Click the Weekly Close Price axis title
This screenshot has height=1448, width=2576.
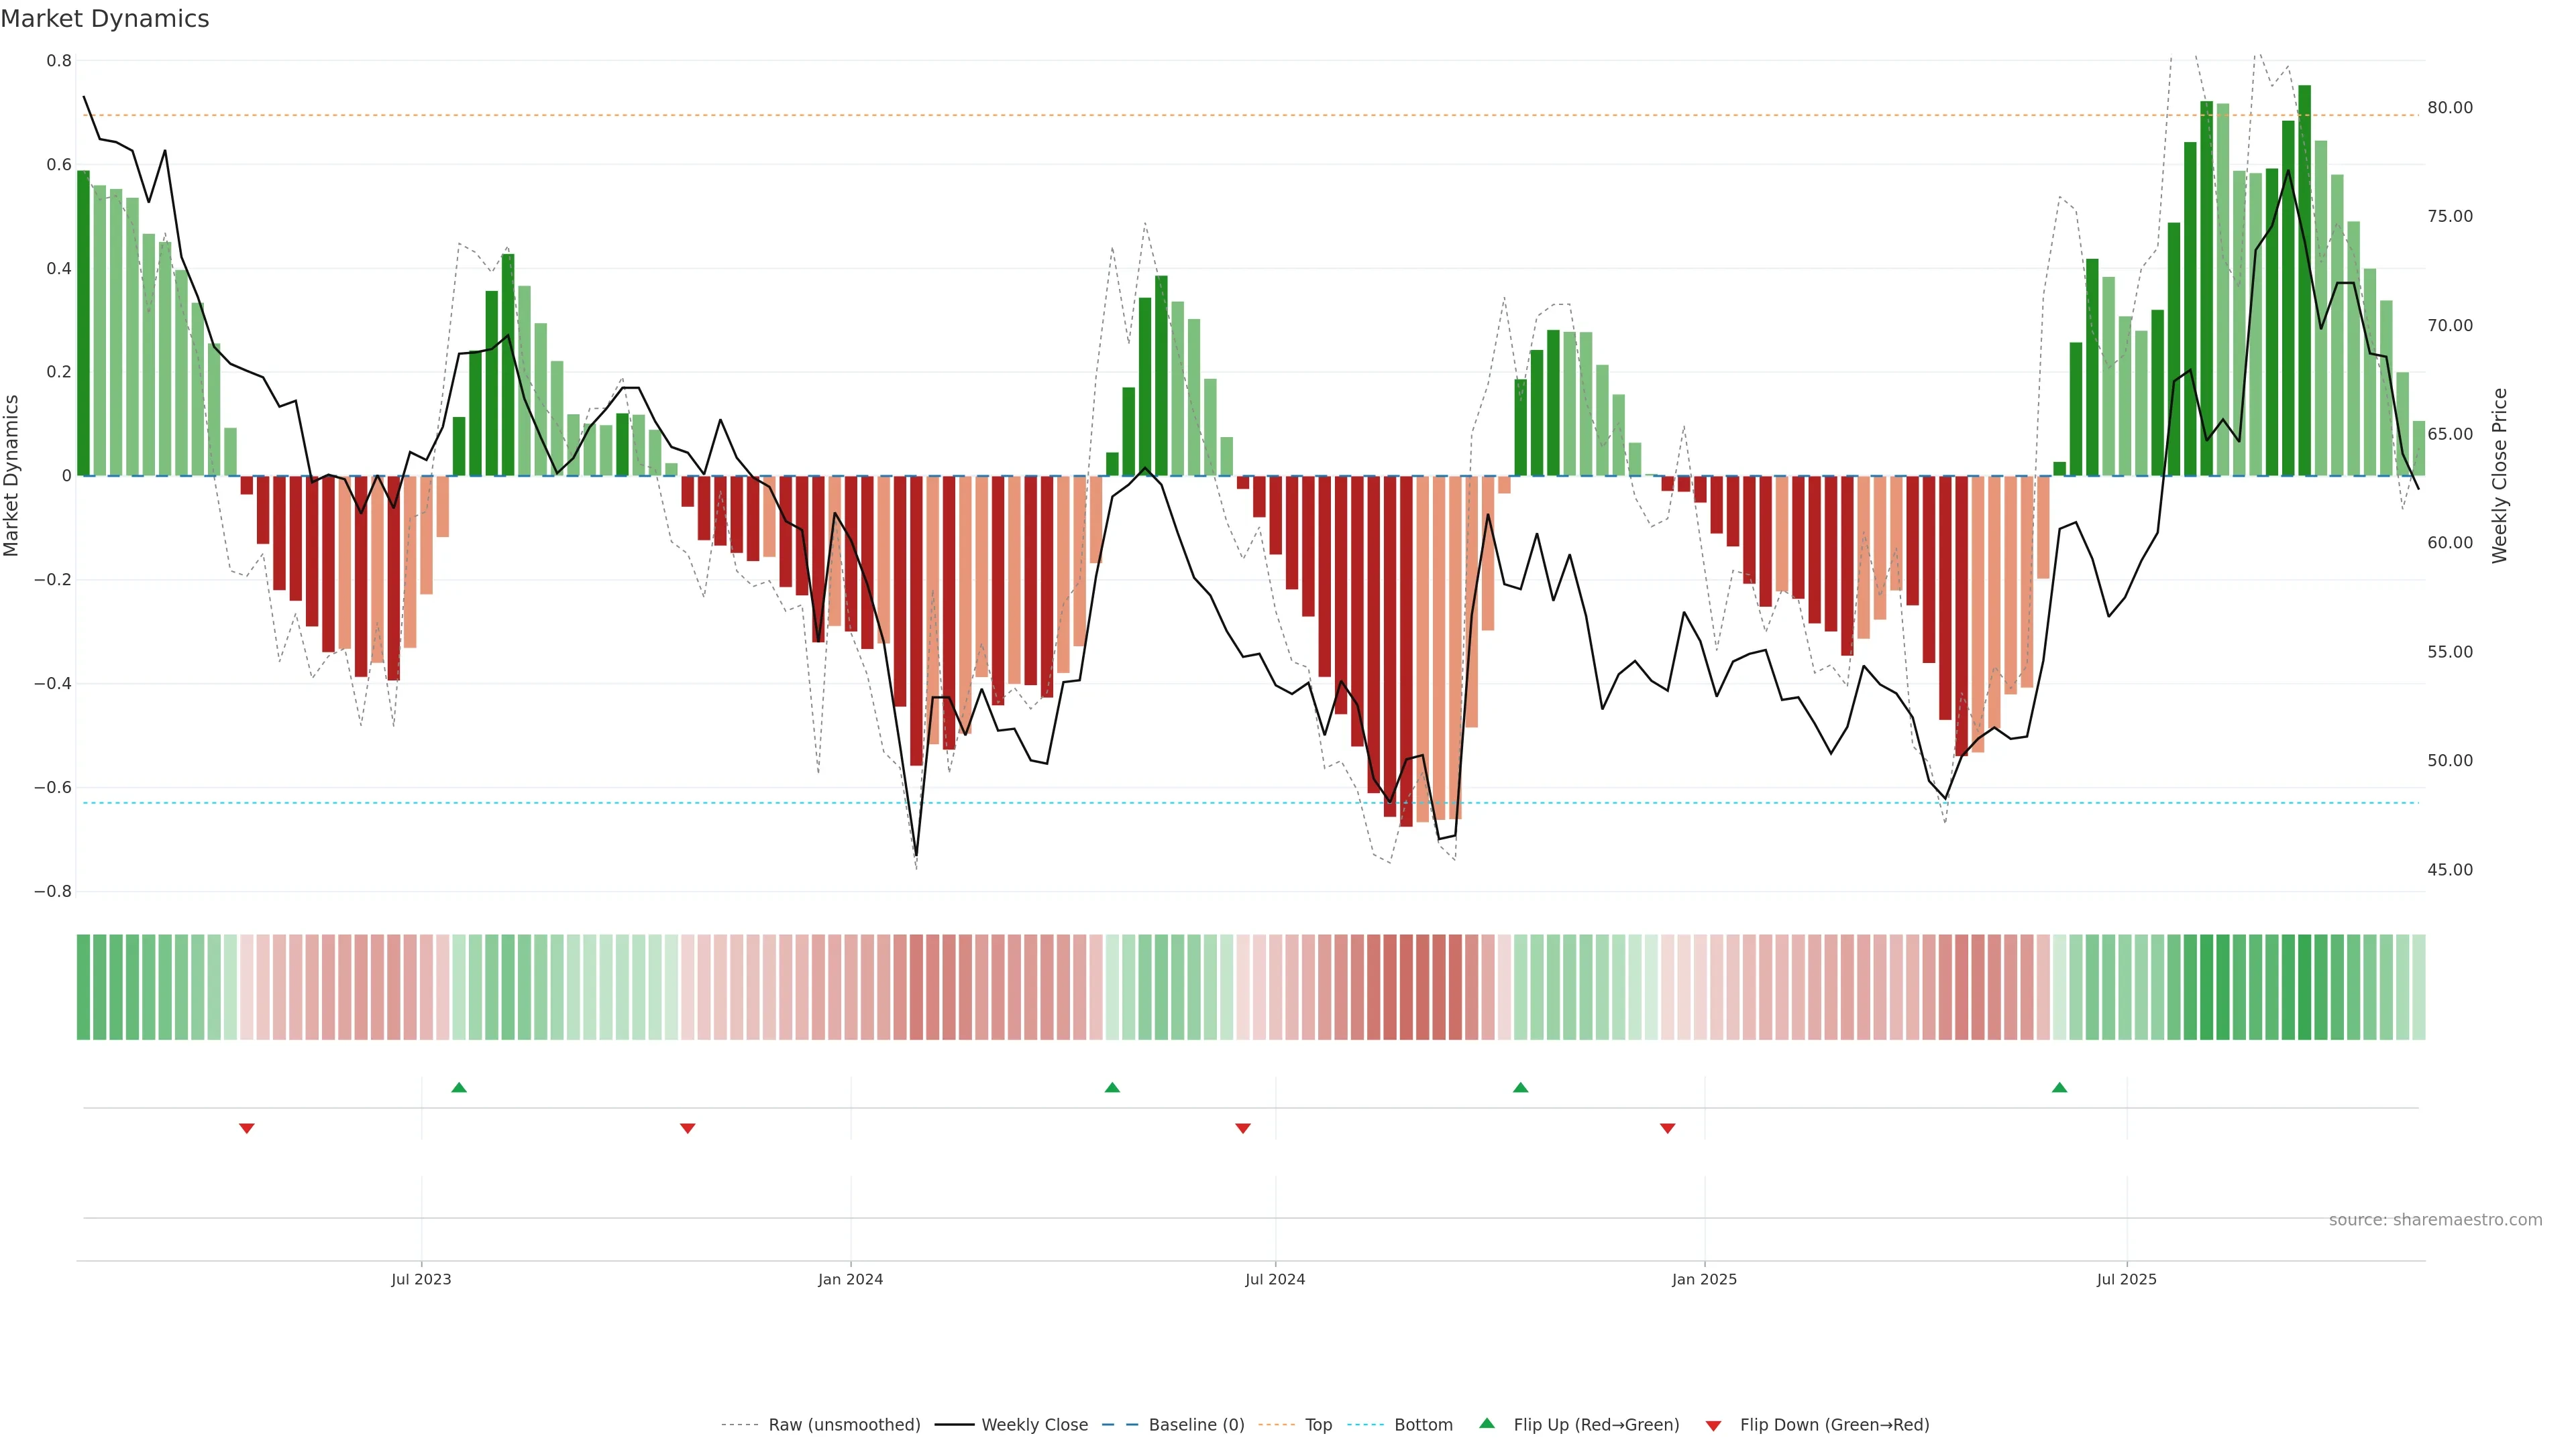click(x=2500, y=476)
